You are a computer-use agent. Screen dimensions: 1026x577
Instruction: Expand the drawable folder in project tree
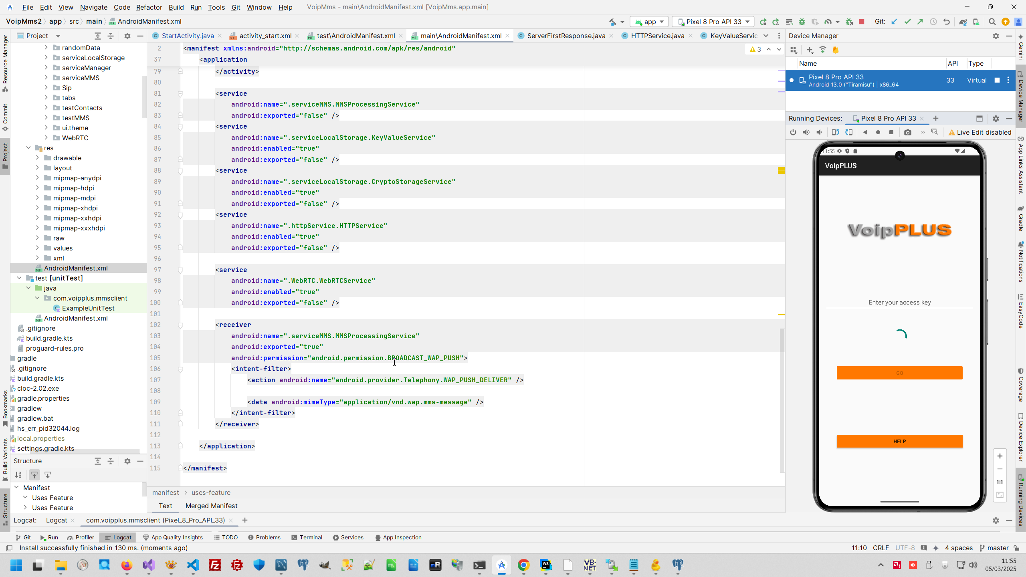click(37, 158)
